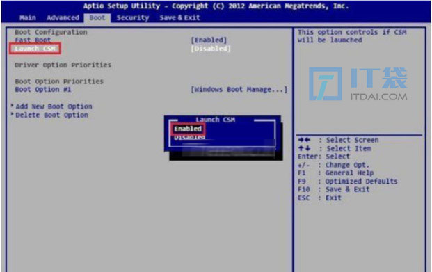
Task: Click the CSM help description text
Action: click(352, 36)
